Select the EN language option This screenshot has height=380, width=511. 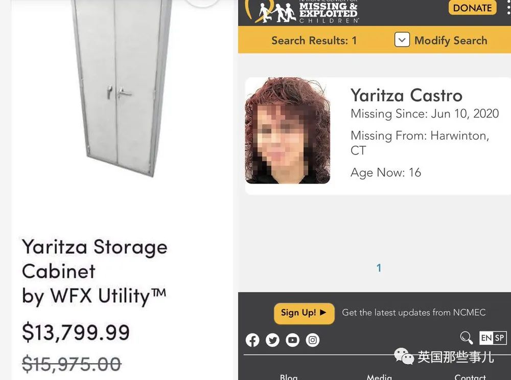point(486,338)
